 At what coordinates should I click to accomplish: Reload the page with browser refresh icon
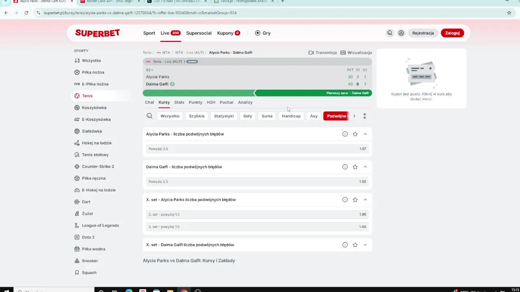tap(26, 13)
